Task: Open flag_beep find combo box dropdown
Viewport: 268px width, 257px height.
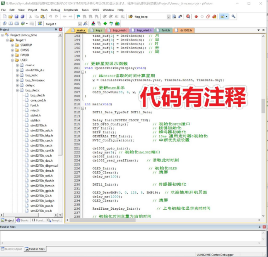Action: tap(169, 17)
